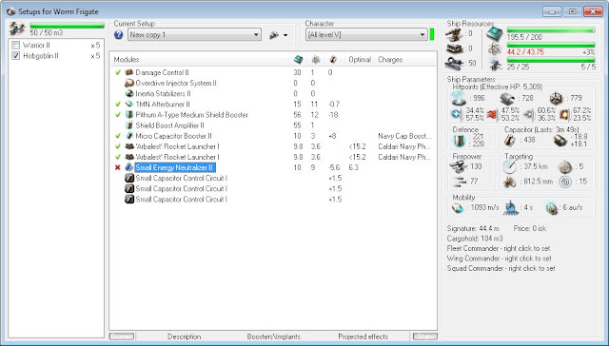Click the armor hitpoints icon showing 728
Screen dimensions: 609x346
point(507,99)
